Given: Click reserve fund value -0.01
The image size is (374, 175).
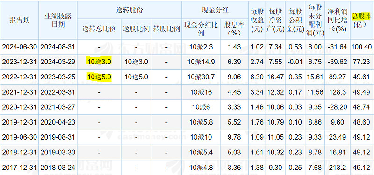Looking at the screenshot, I should (295, 62).
